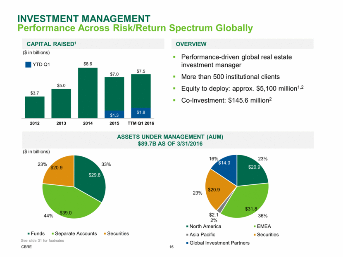The image size is (343, 257).
Task: Select the North America legend entry
Action: [205, 226]
